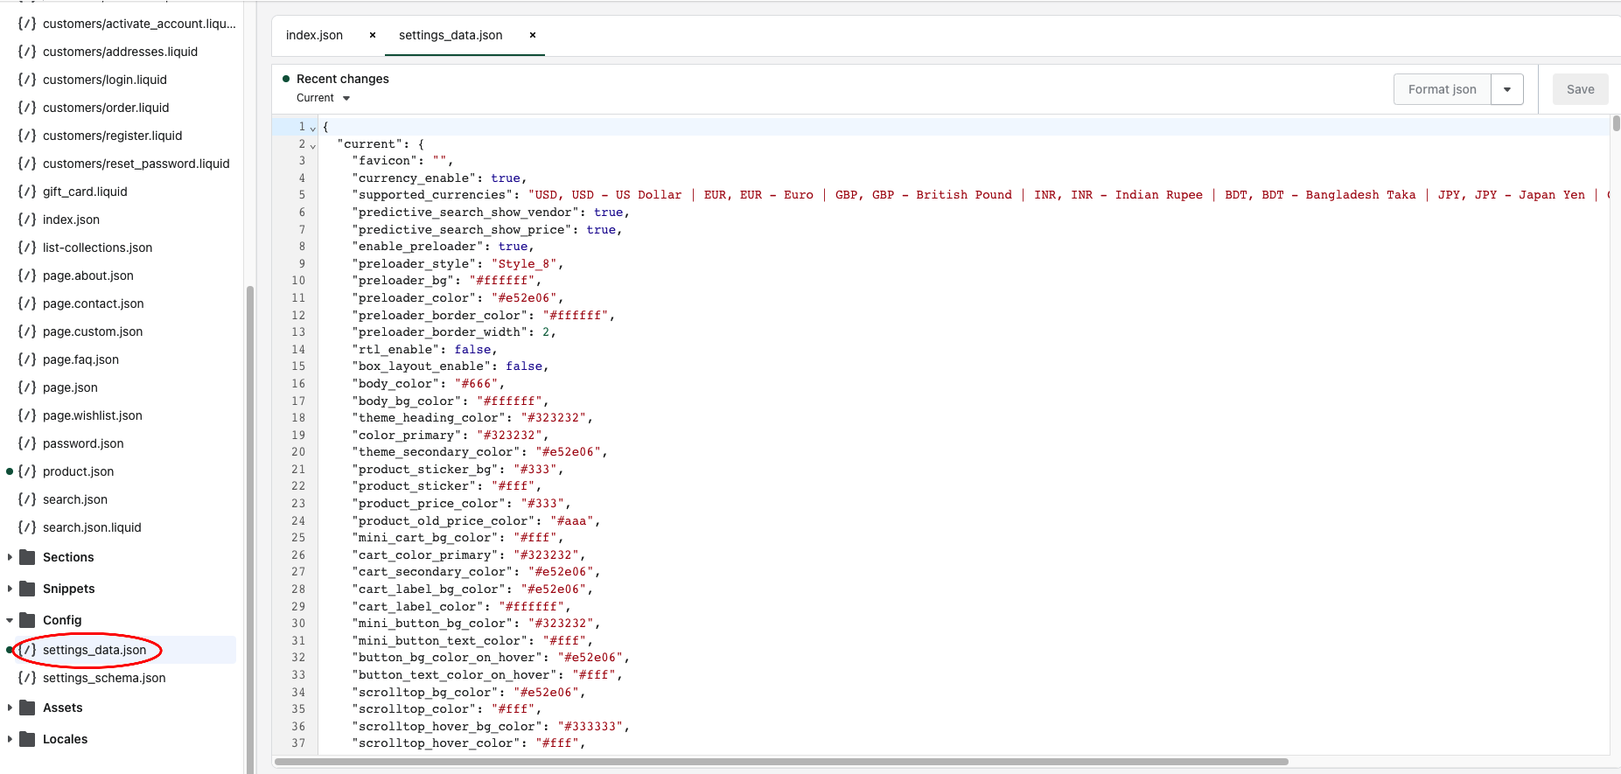
Task: Click the "body_color" value "#666"
Action: [x=476, y=384]
